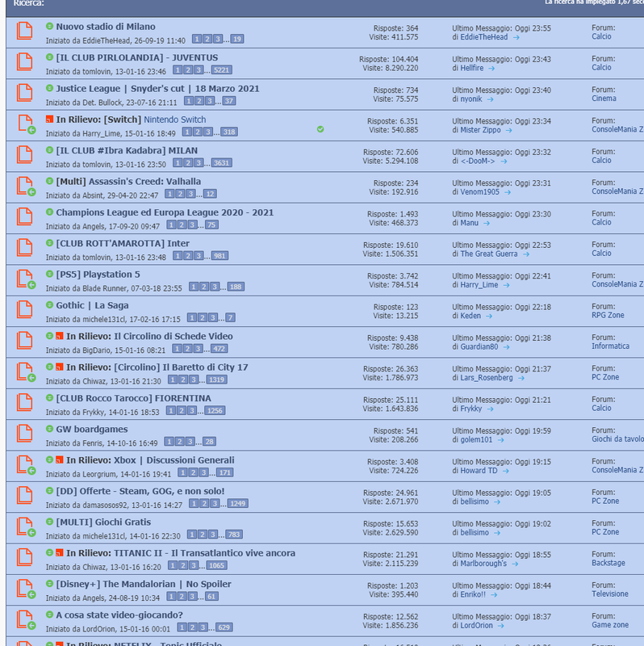Jump to page 1319 of Il Baretto di City 17

point(216,380)
